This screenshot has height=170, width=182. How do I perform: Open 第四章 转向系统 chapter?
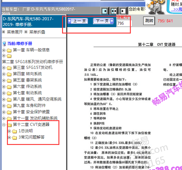pyautogui.click(x=27, y=74)
